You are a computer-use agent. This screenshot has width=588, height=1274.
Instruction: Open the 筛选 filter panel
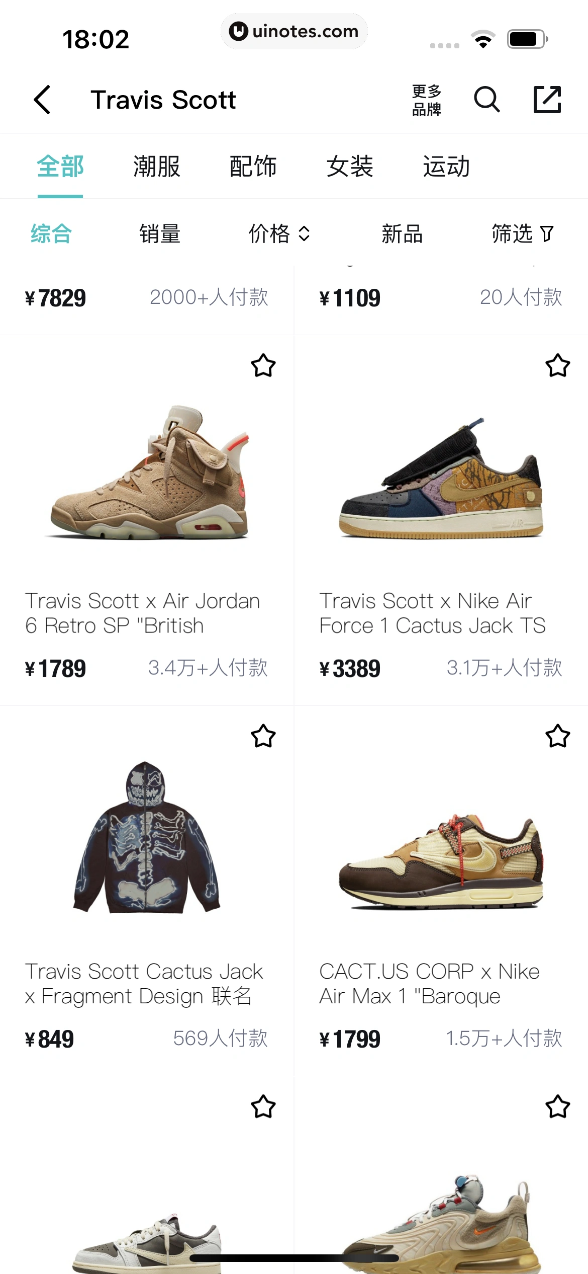pyautogui.click(x=523, y=233)
